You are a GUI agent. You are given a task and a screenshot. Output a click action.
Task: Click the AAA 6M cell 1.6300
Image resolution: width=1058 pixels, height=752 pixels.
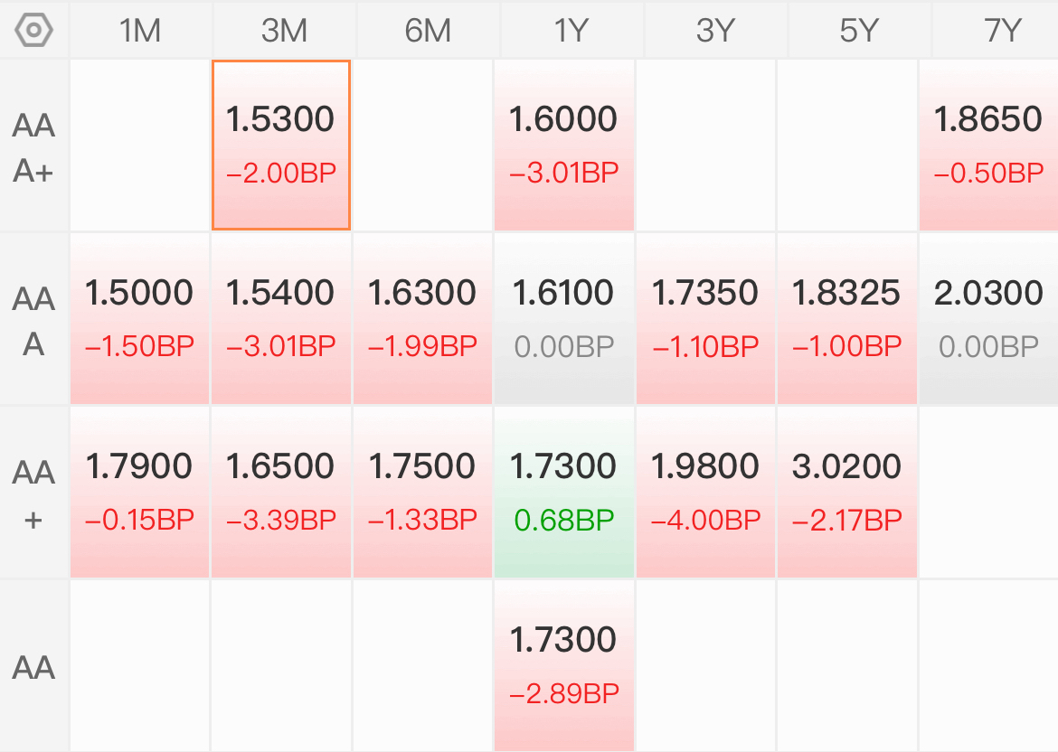tap(422, 318)
